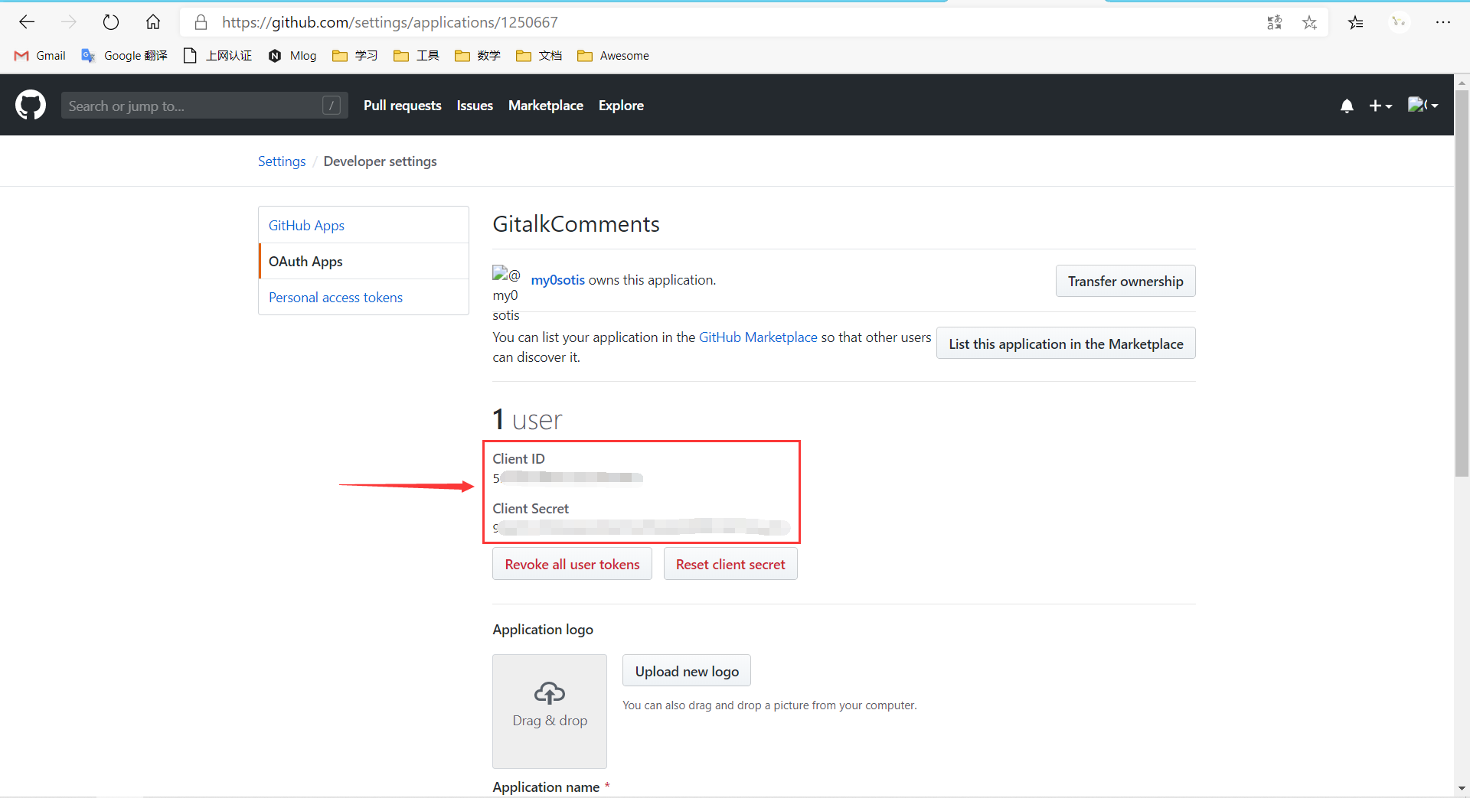
Task: Click the Upload new logo button
Action: [687, 671]
